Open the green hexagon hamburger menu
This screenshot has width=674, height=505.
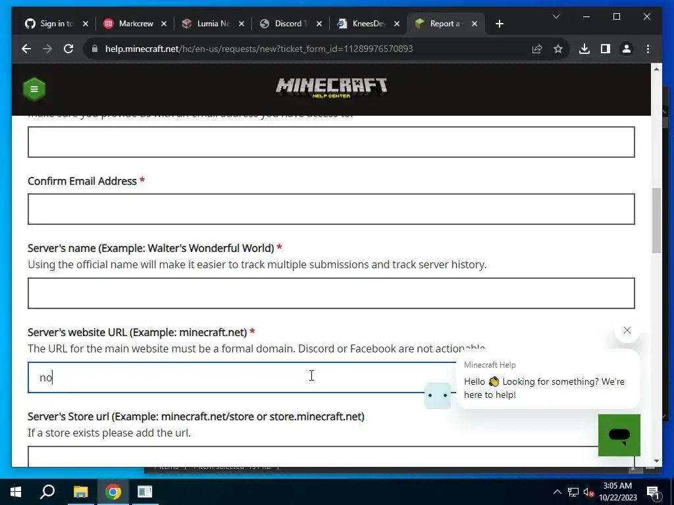(x=34, y=89)
